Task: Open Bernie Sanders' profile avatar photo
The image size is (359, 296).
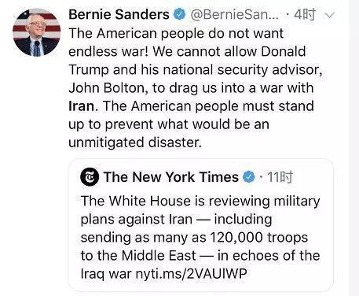Action: point(36,32)
